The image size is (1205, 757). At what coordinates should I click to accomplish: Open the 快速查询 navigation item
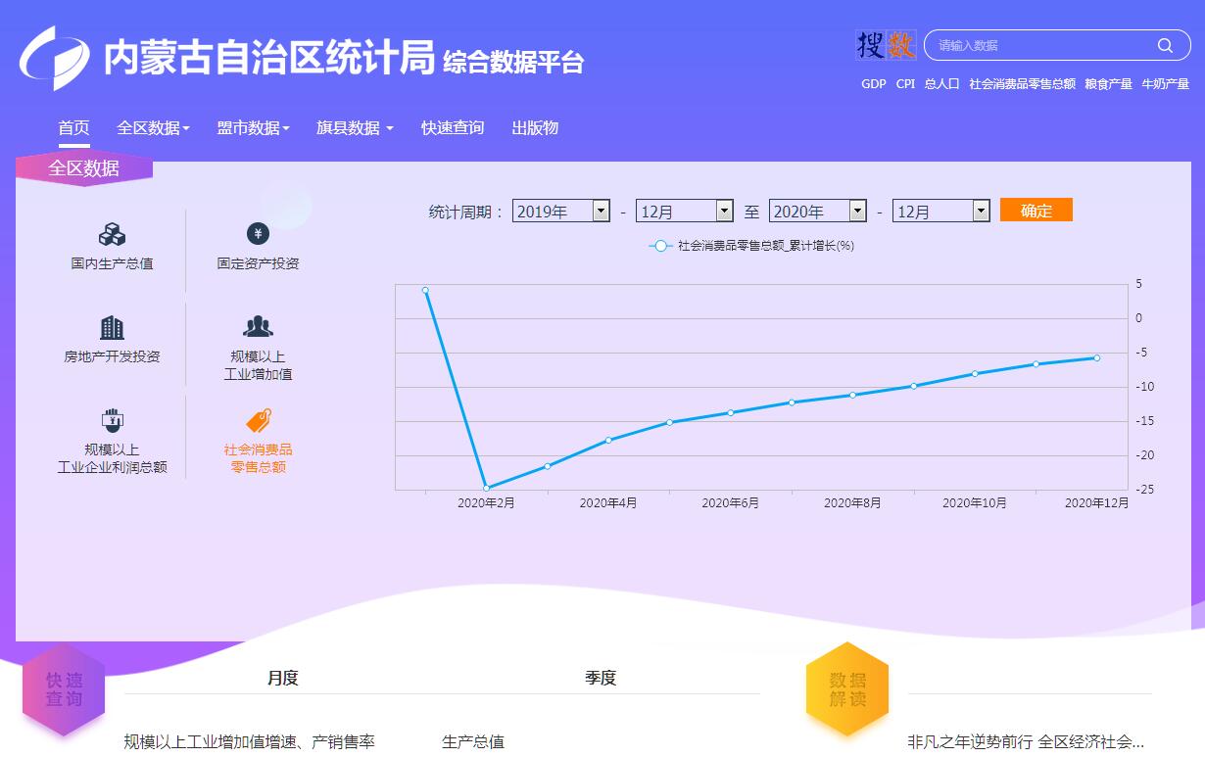click(453, 127)
